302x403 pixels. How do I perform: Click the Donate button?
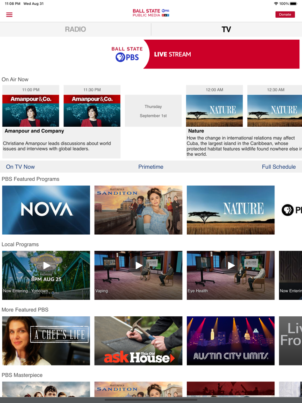pos(285,14)
